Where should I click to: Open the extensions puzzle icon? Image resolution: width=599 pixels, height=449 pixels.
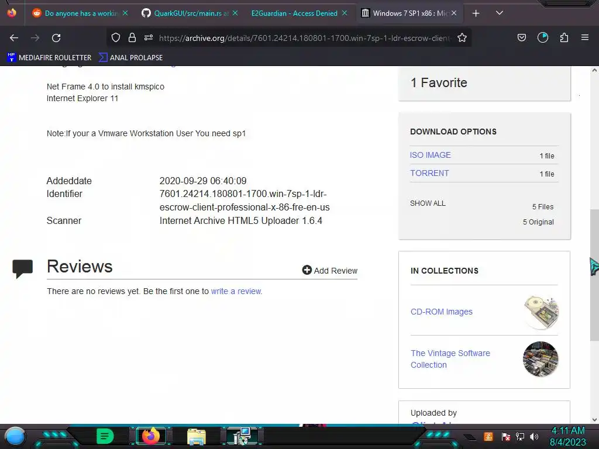[x=564, y=37]
